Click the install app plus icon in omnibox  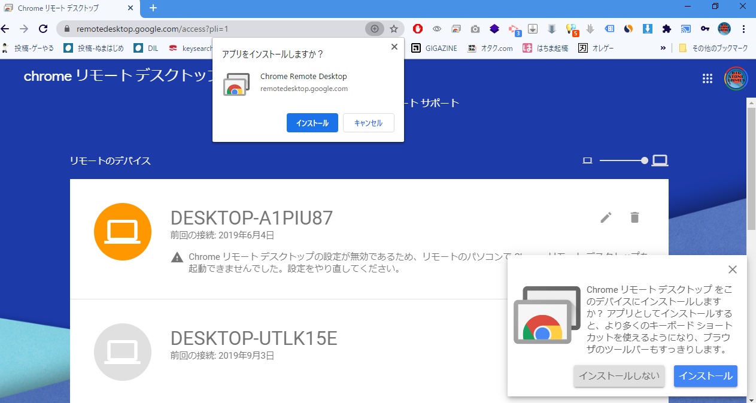(x=375, y=29)
